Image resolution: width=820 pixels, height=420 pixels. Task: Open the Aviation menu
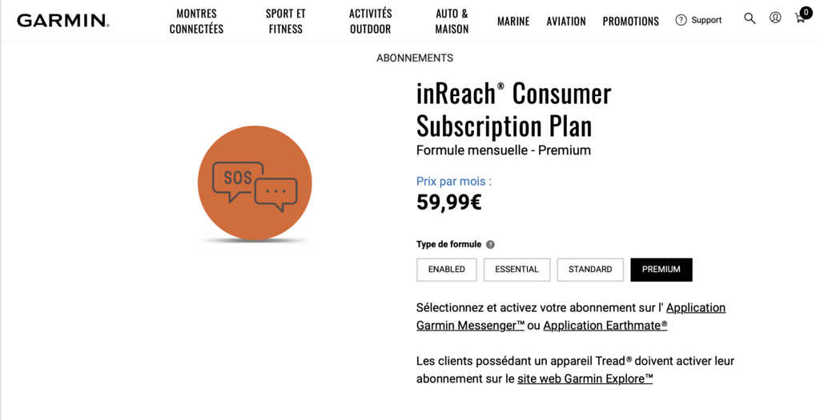(566, 22)
